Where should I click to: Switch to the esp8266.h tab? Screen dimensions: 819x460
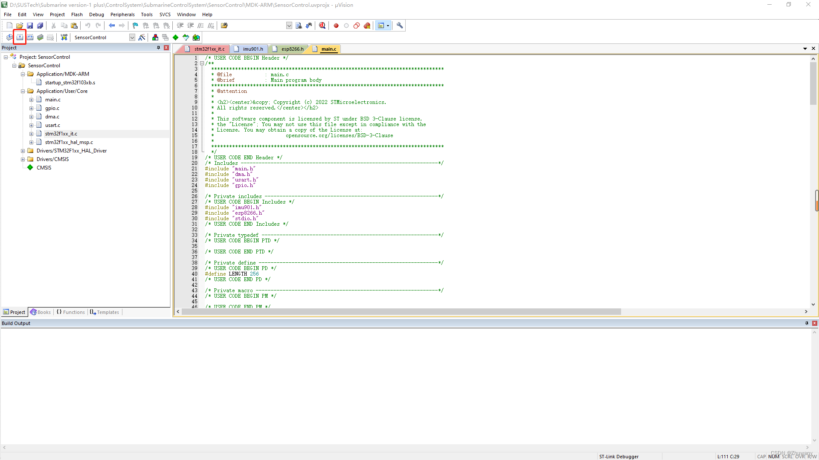click(x=291, y=49)
